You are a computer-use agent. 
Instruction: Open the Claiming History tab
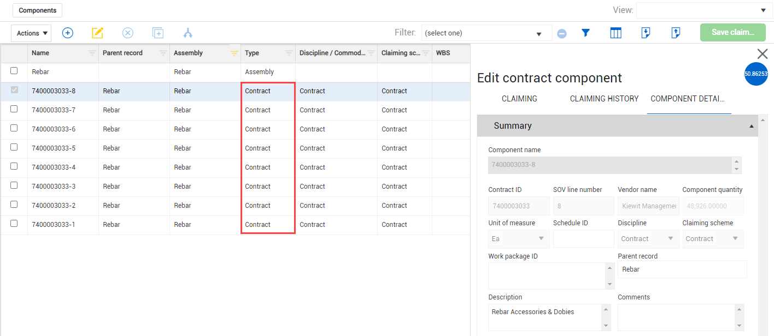point(604,99)
